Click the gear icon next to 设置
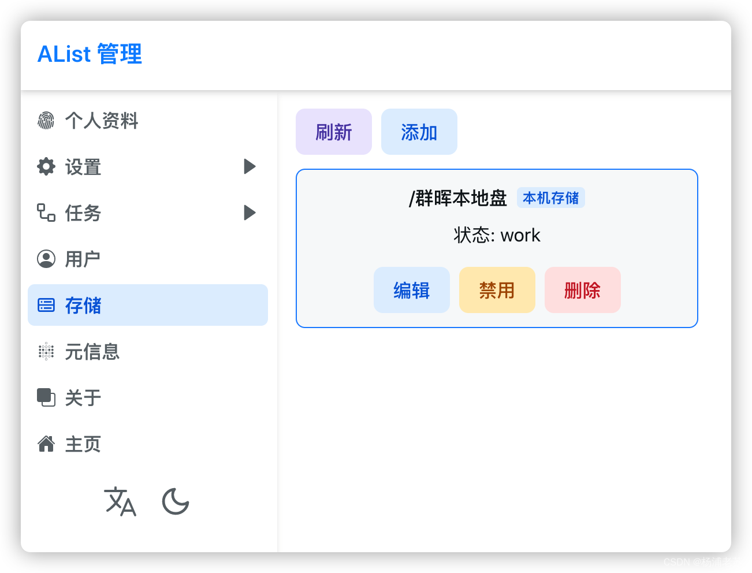This screenshot has height=573, width=752. [x=46, y=166]
